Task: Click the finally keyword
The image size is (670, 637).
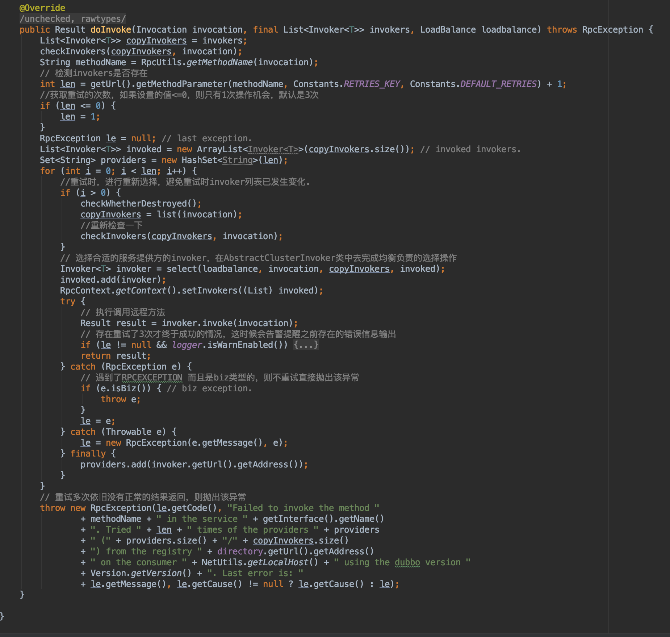Action: point(88,453)
